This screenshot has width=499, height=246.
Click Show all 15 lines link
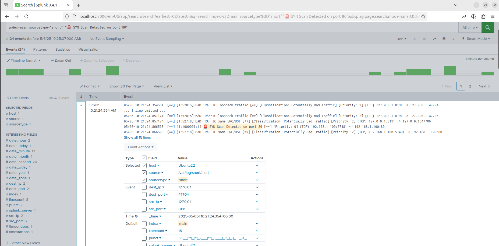[137, 138]
